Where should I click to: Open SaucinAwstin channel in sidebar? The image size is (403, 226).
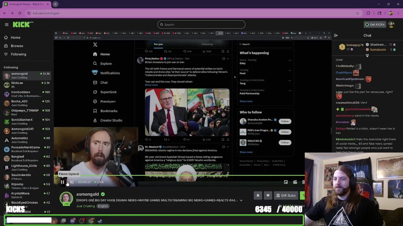[27, 177]
